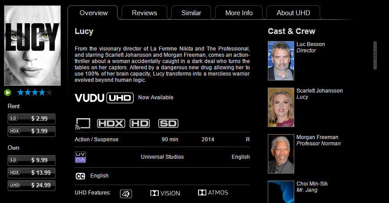Image resolution: width=389 pixels, height=203 pixels.
Task: Click the 4K feature badge
Action: pos(126,194)
